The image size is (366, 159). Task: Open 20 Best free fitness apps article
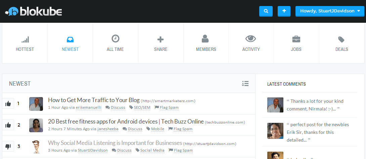[126, 122]
